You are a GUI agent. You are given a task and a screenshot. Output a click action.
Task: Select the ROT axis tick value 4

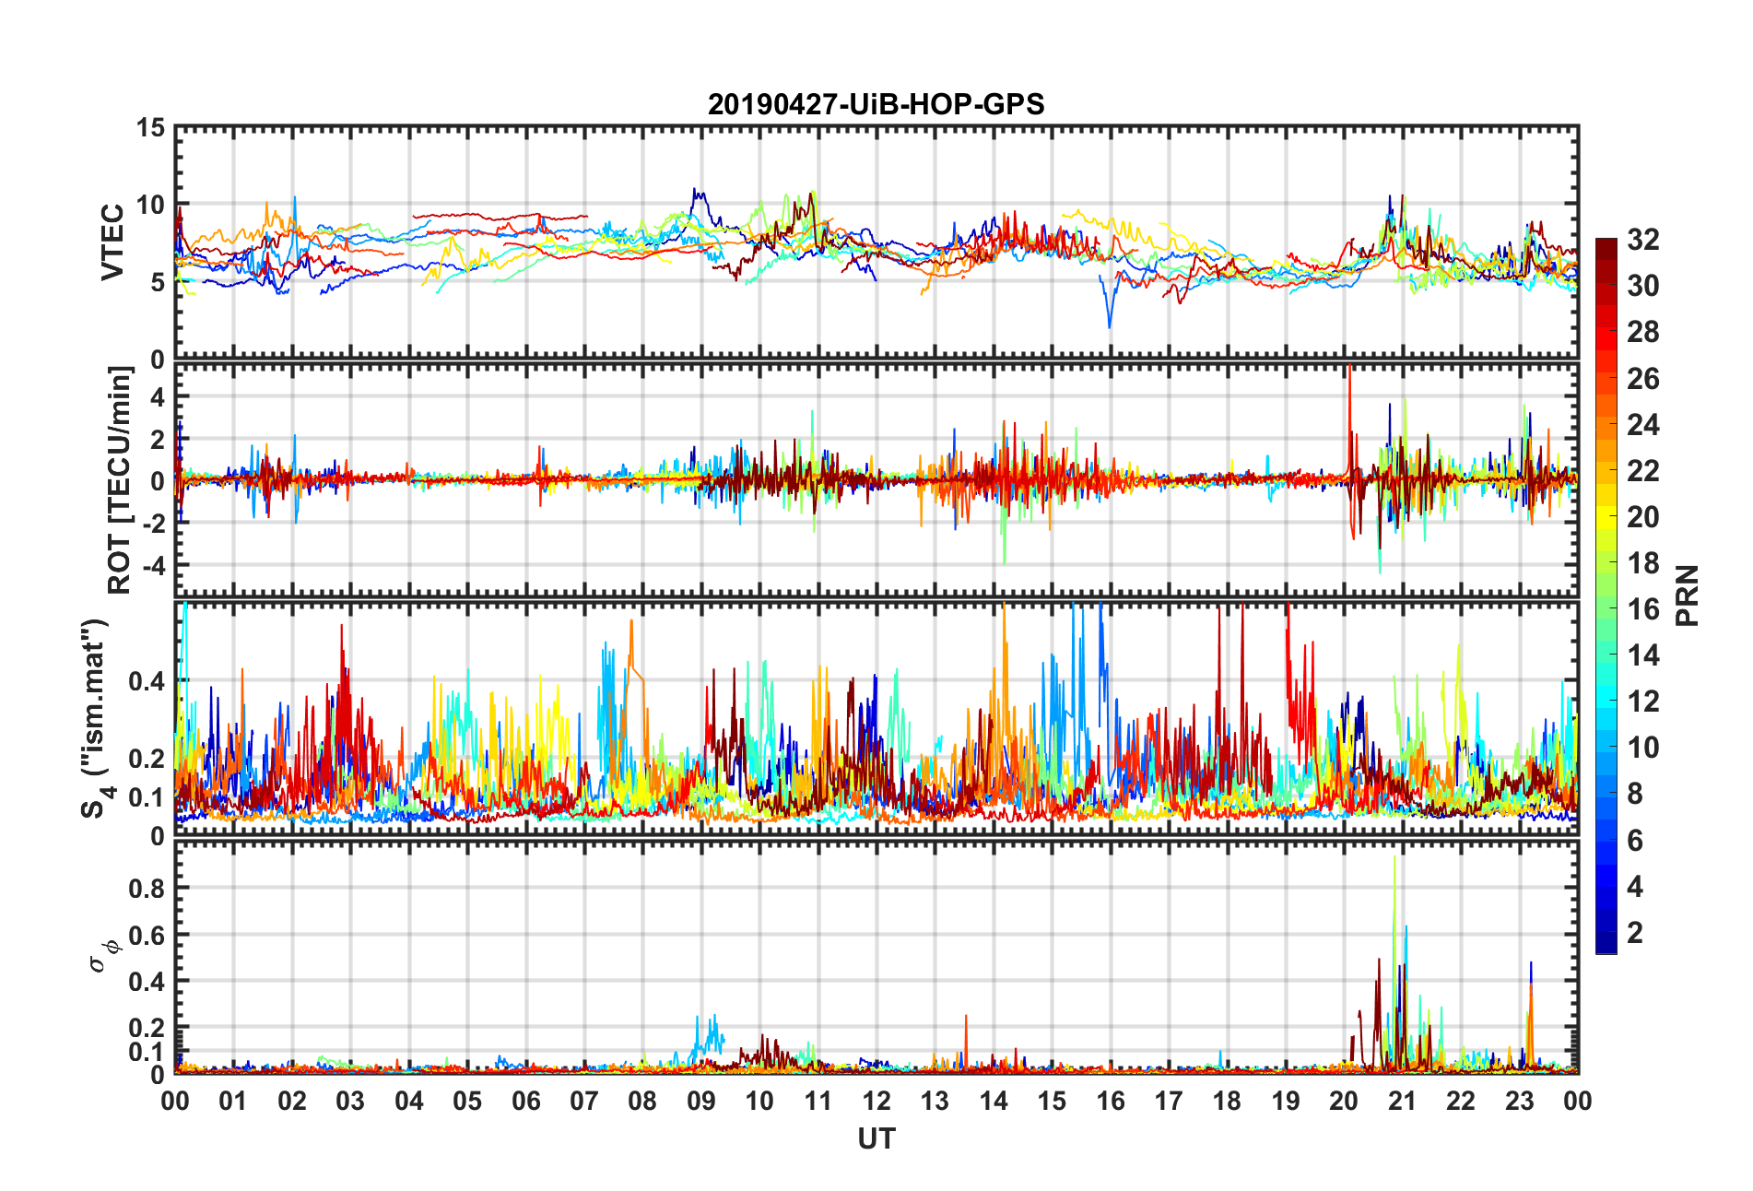click(158, 396)
